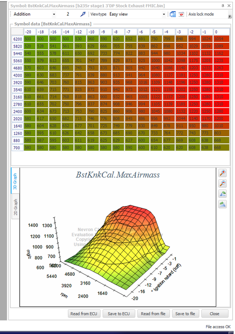The image size is (235, 334).
Task: Click the Read from ECU button
Action: (x=84, y=314)
